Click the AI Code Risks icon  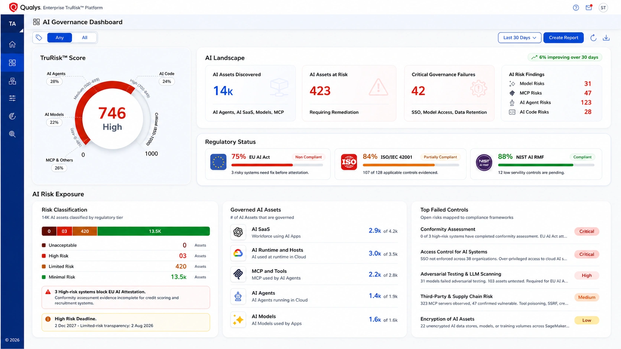click(x=512, y=112)
